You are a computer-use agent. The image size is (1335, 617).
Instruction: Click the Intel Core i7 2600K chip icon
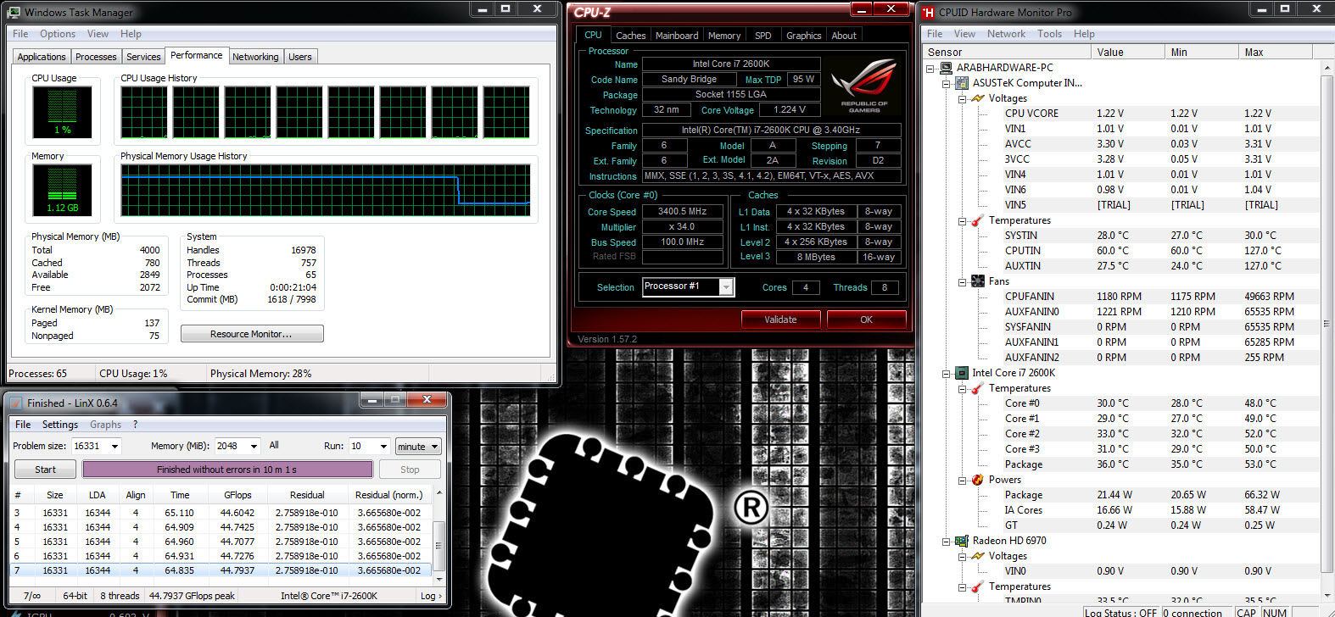click(x=962, y=373)
